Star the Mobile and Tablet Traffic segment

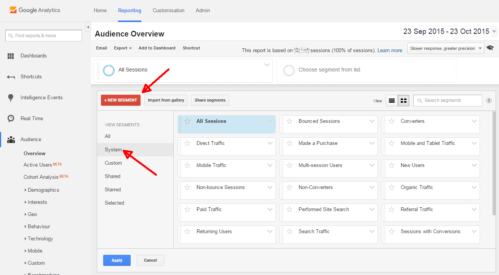(391, 143)
